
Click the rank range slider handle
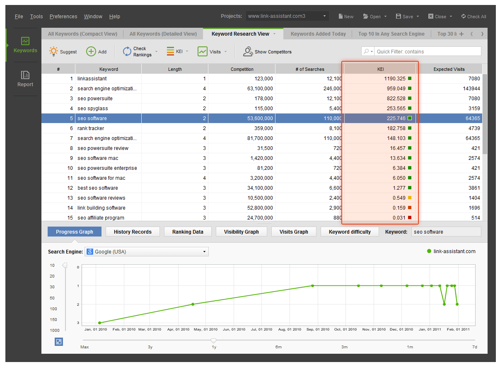[x=65, y=266]
